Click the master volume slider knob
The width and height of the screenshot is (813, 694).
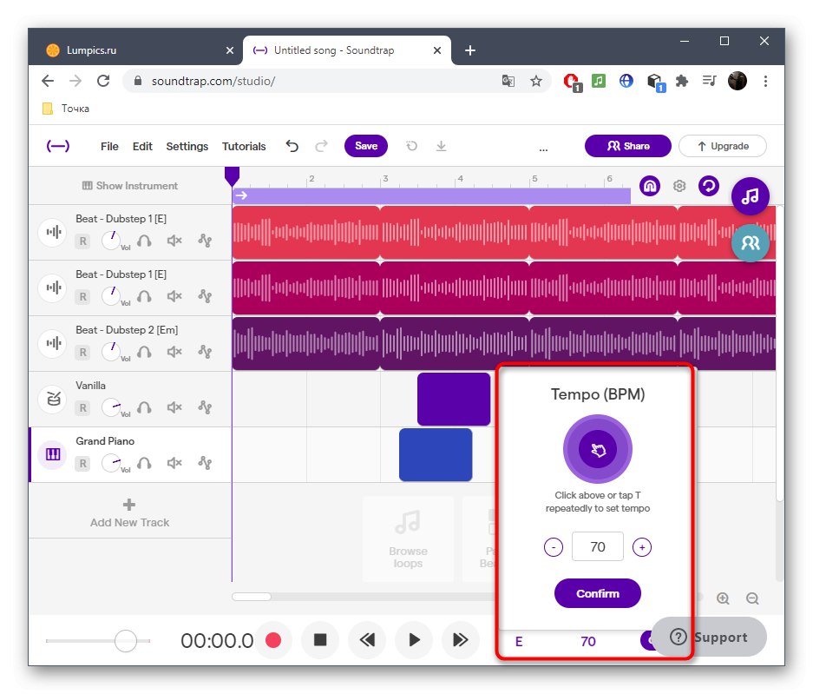(126, 641)
